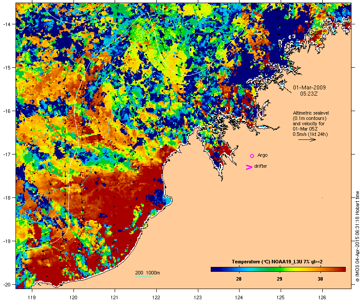Click latitude axis label -15

click(x=7, y=67)
